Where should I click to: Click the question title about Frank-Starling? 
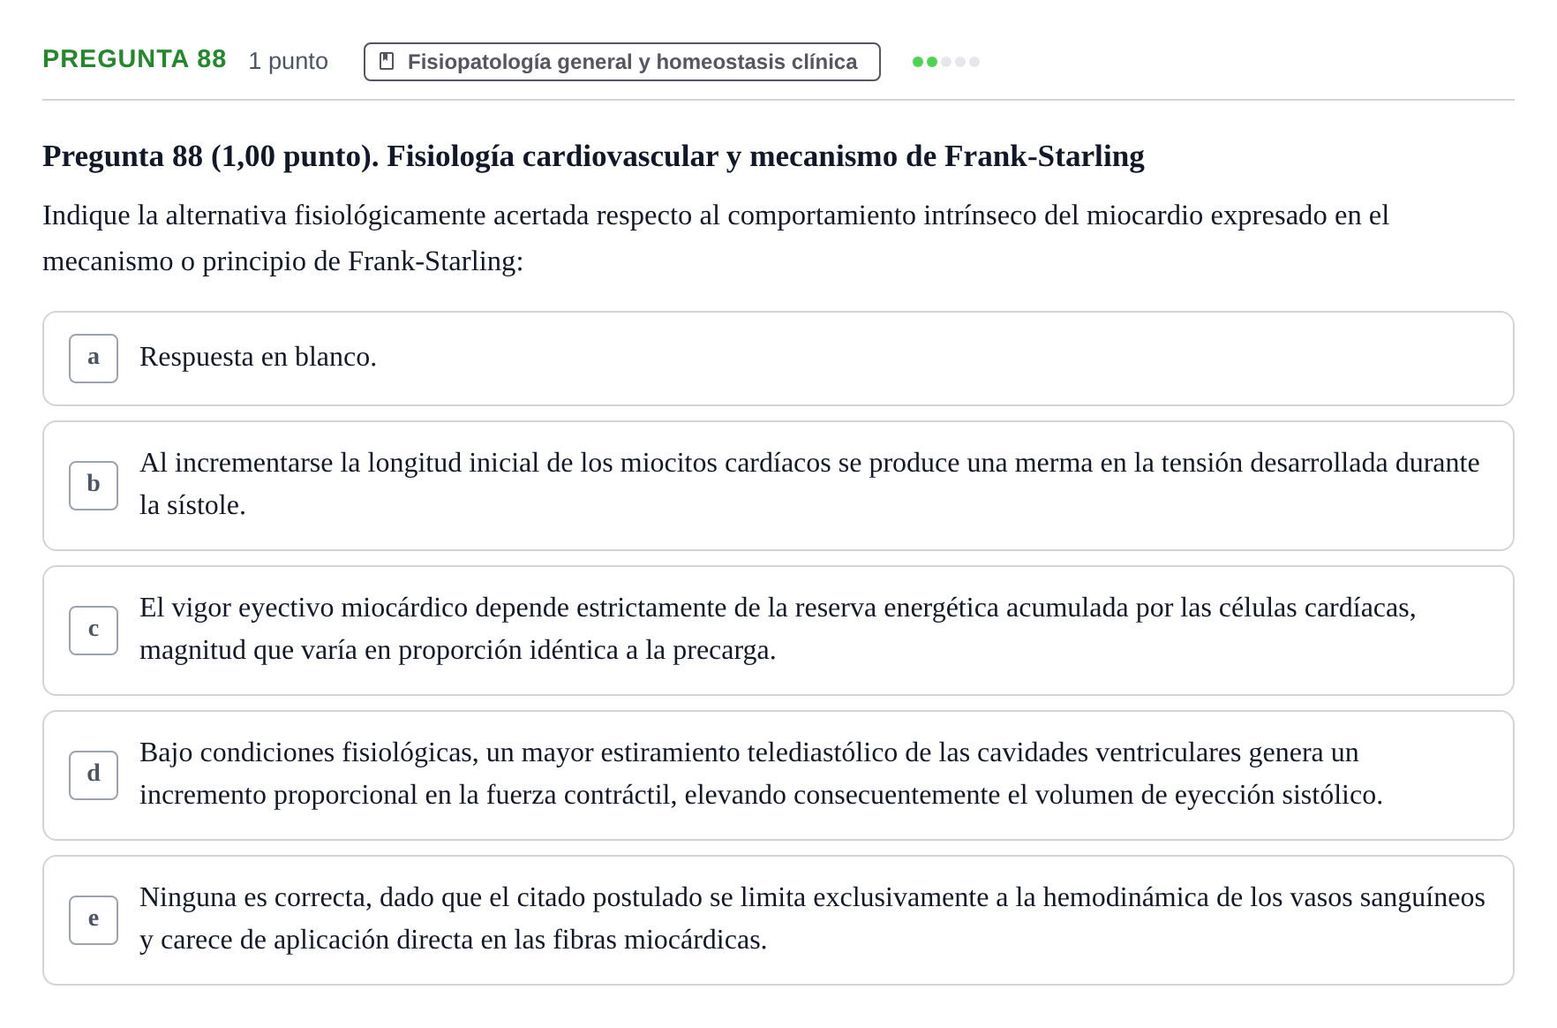coord(593,156)
